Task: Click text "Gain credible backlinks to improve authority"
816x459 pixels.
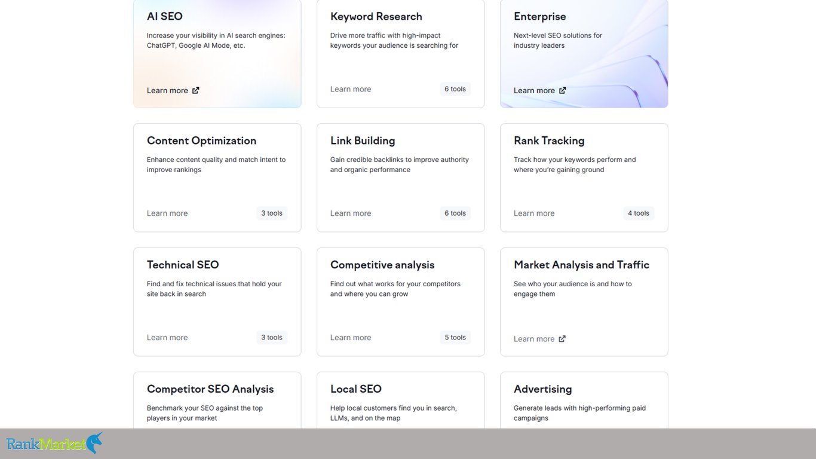Action: 400,160
